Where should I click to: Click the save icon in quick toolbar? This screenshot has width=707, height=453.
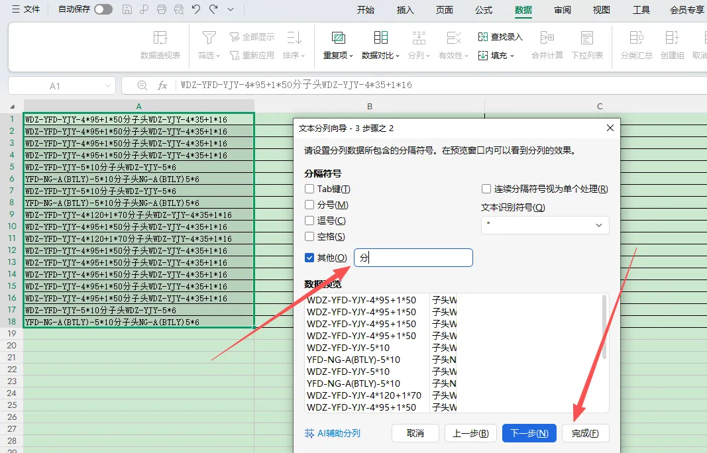click(127, 9)
